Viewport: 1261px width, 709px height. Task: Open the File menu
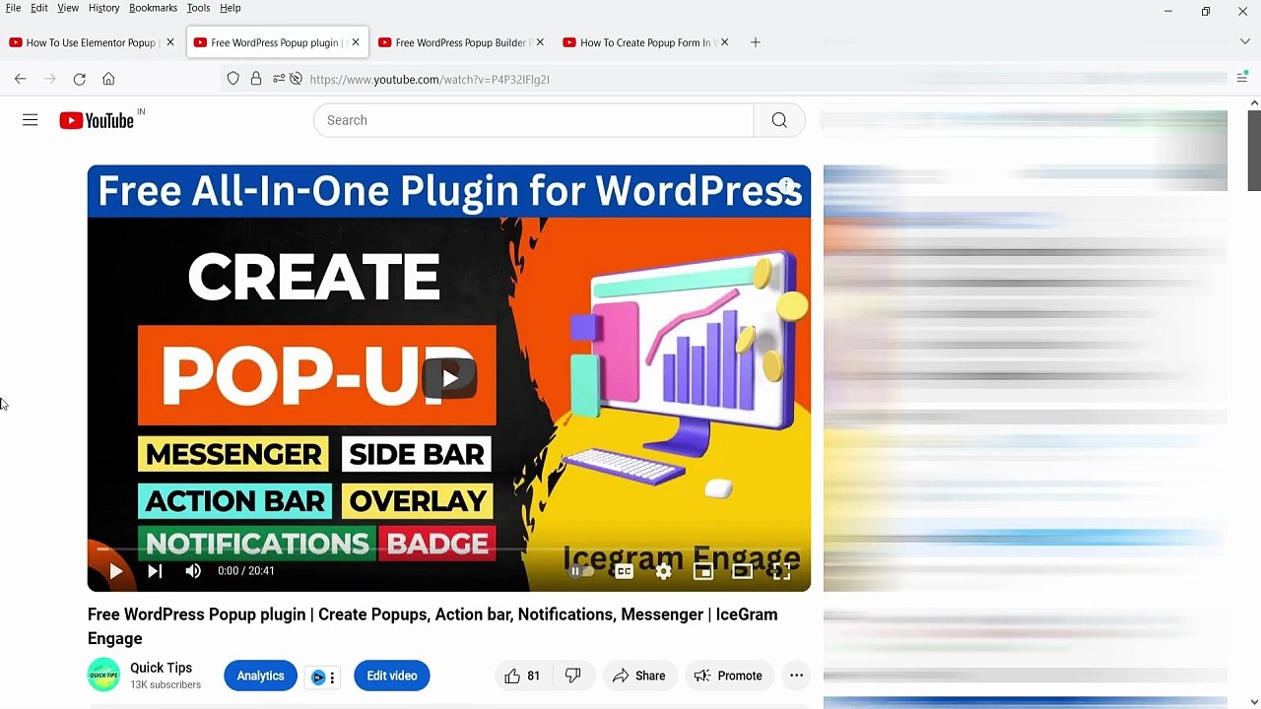14,8
